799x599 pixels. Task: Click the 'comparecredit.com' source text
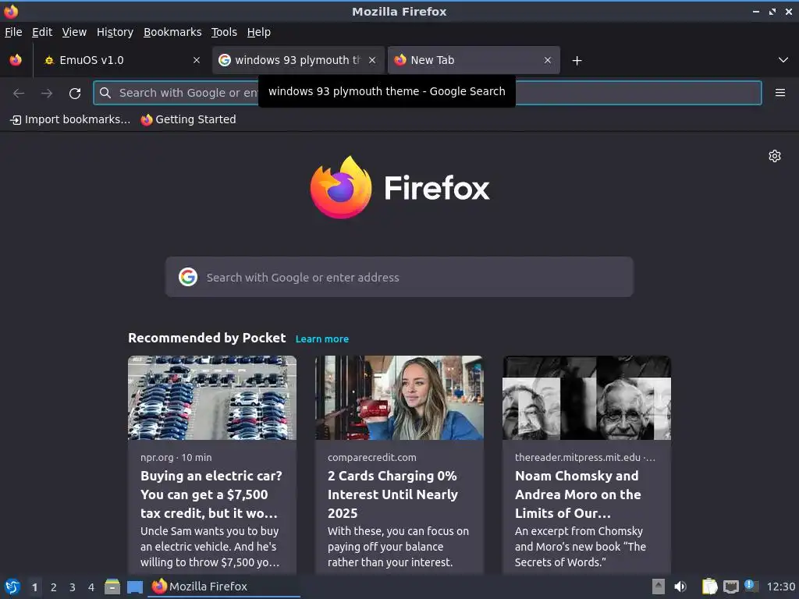pos(372,457)
